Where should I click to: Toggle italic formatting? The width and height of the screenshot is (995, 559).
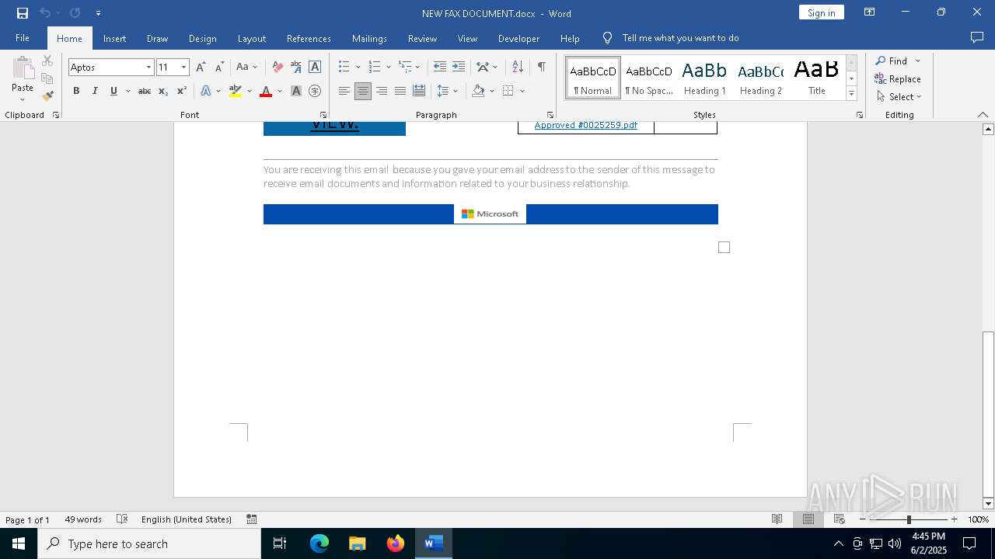click(x=95, y=91)
